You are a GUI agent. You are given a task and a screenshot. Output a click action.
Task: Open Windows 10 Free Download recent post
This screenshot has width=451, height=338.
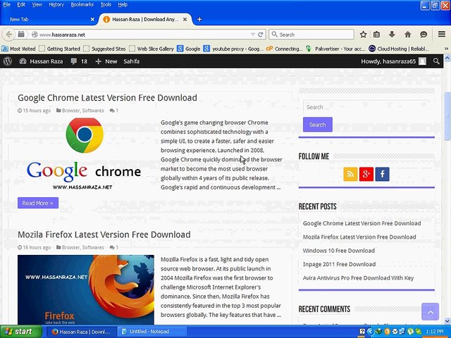click(338, 251)
